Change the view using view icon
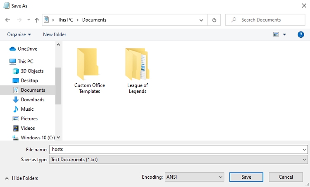 (276, 34)
